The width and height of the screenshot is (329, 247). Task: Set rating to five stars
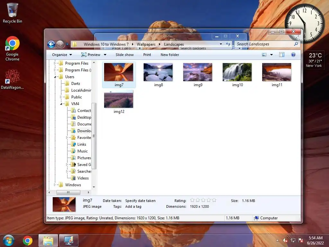pyautogui.click(x=214, y=200)
